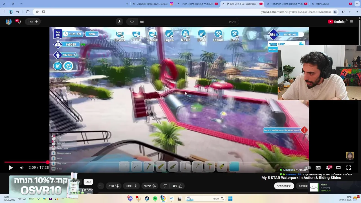Open the Windows Start button
Screen dimensions: 361x203
point(230,199)
